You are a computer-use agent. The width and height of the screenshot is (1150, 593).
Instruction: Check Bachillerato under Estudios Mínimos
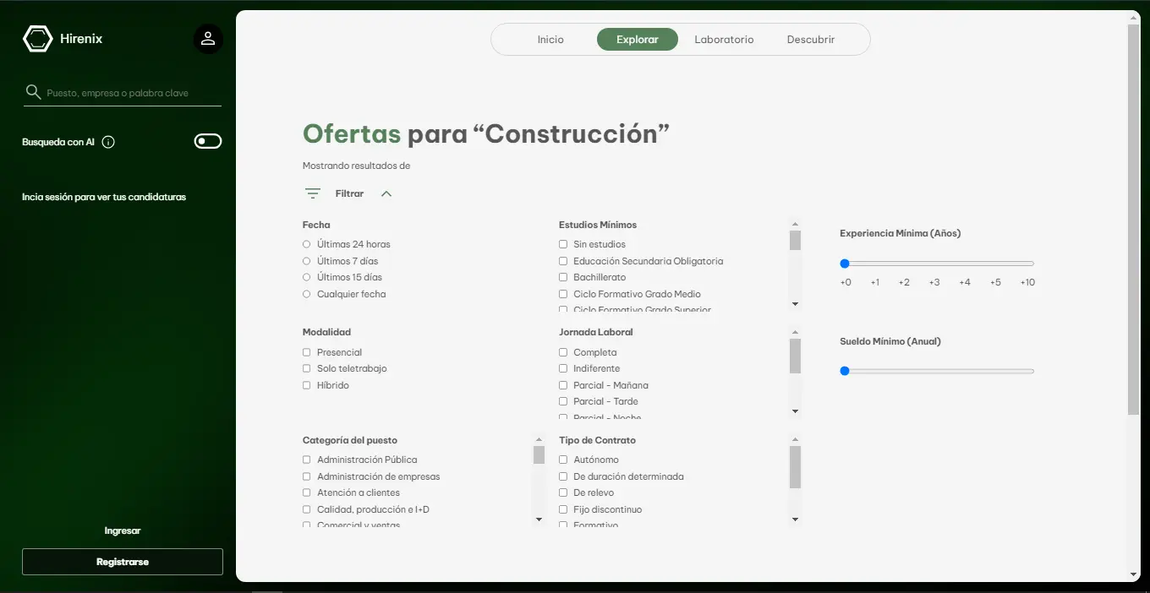click(x=563, y=277)
